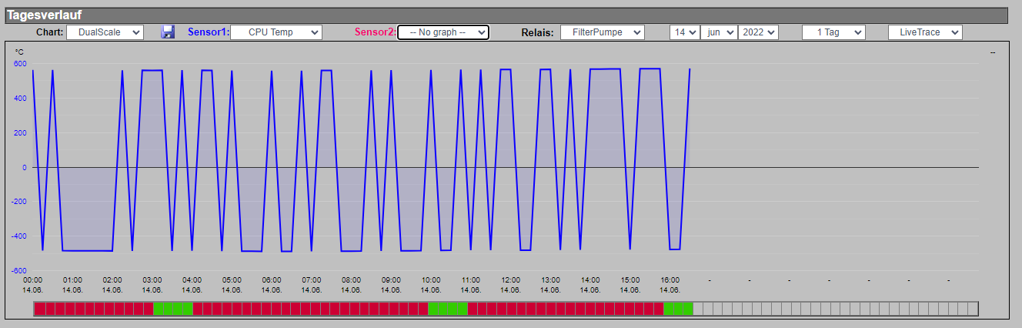Click the °C unit label
Viewport: 1022px width, 328px height.
[19, 52]
